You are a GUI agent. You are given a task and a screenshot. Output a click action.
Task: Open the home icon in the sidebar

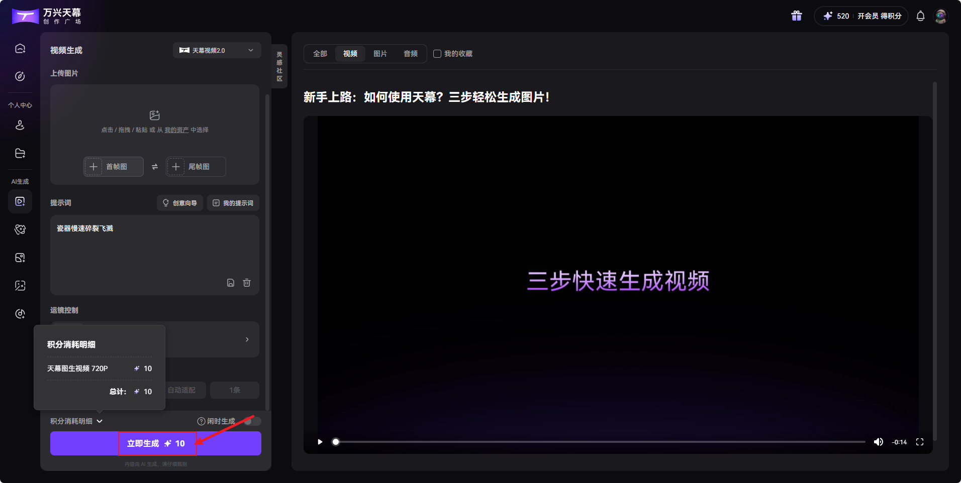click(20, 48)
